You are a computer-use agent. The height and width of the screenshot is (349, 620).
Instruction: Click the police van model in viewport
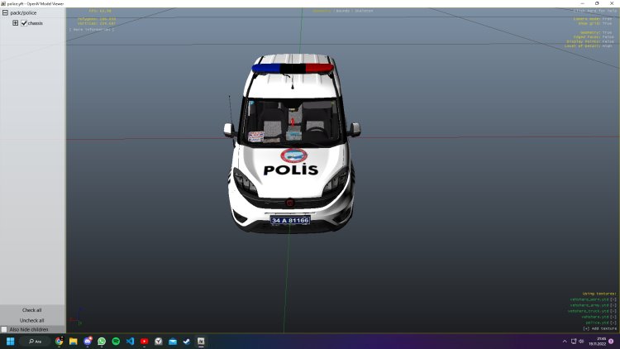tap(292, 142)
